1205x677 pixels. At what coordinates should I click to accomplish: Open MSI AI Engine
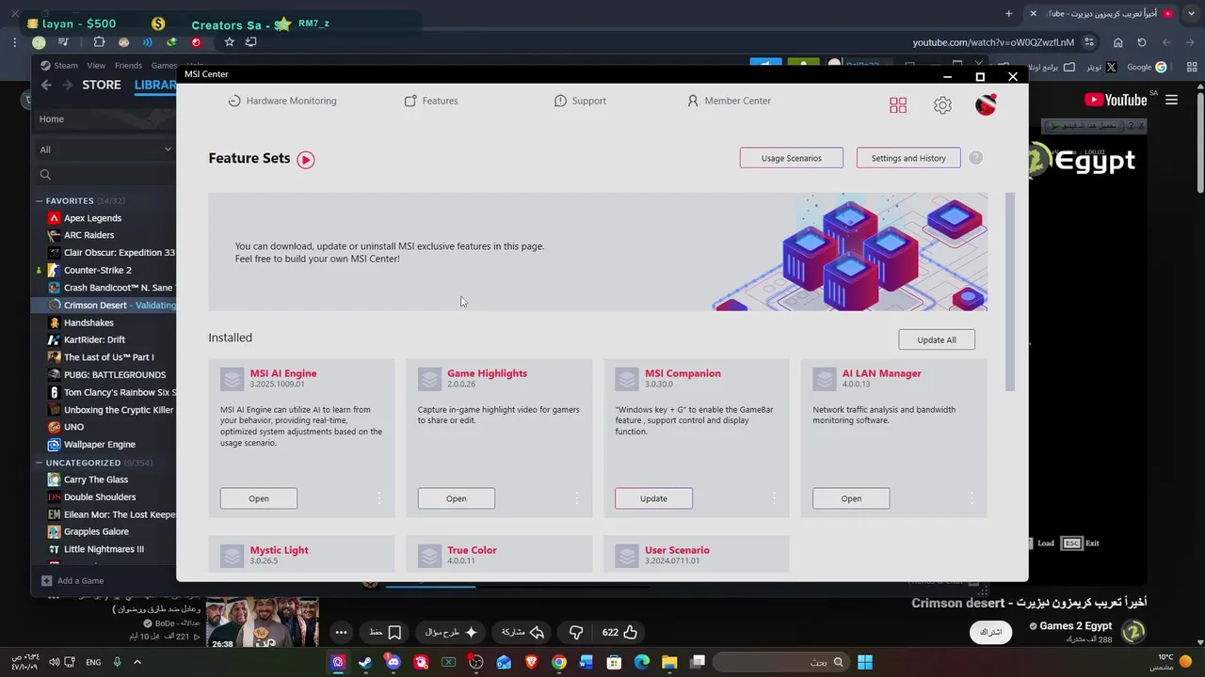click(259, 498)
